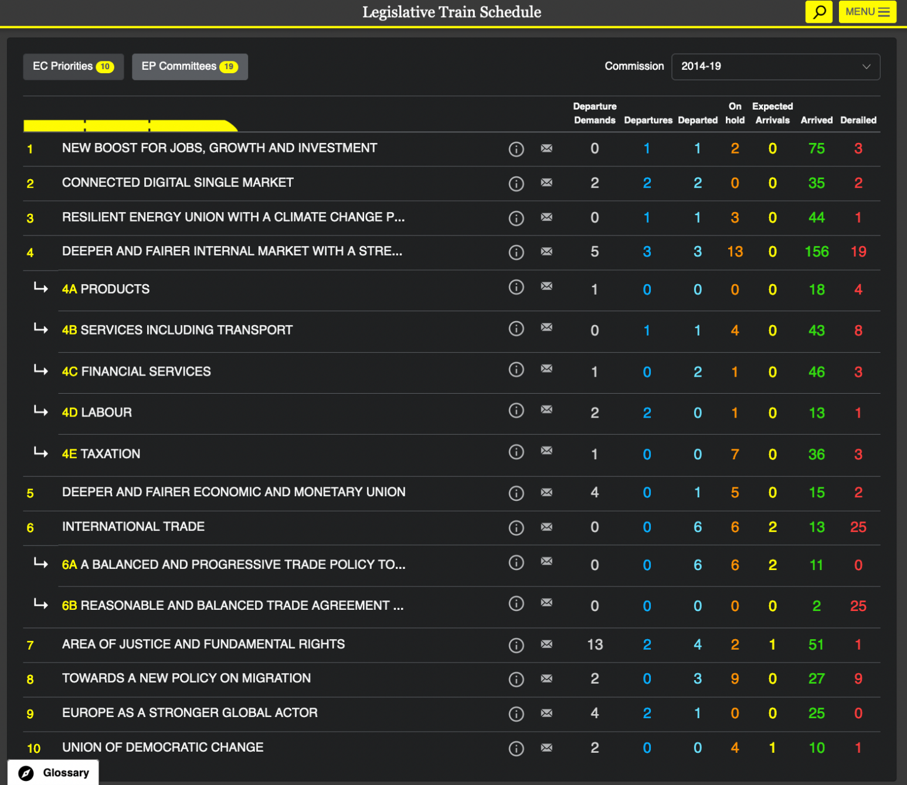This screenshot has height=785, width=907.
Task: Open info icon for 4C Financial Services
Action: coord(516,370)
